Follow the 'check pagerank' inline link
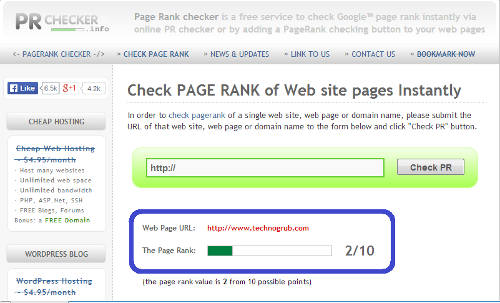 [x=197, y=115]
